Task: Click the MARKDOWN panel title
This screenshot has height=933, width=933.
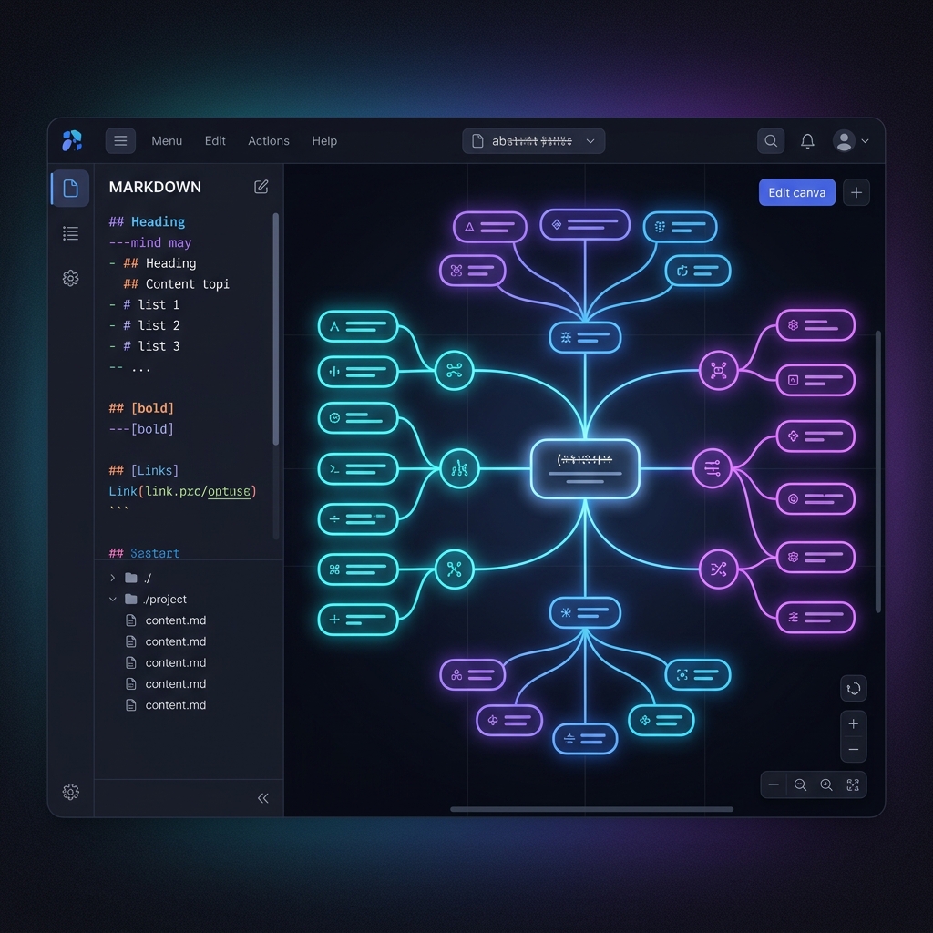Action: coord(155,187)
